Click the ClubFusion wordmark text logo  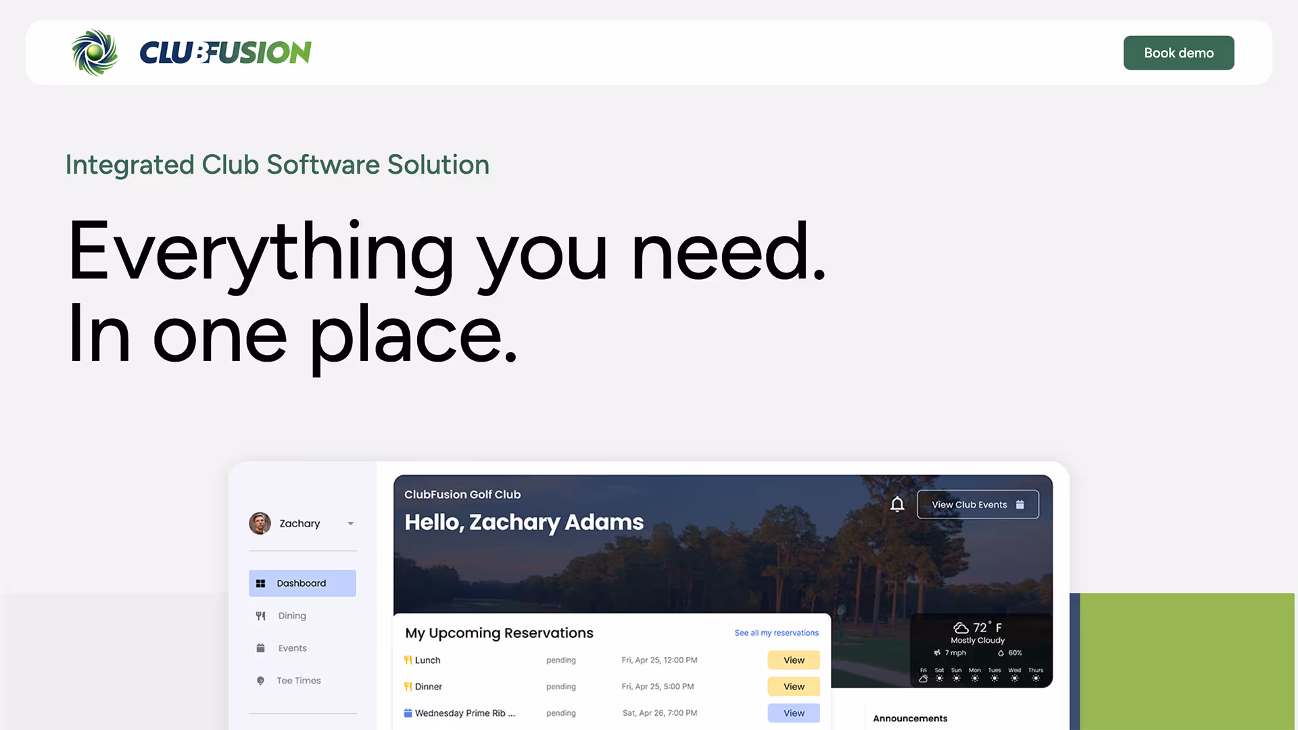click(225, 53)
